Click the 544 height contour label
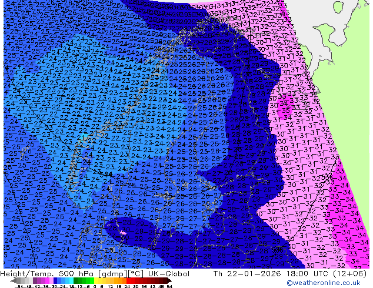 (106, 175)
